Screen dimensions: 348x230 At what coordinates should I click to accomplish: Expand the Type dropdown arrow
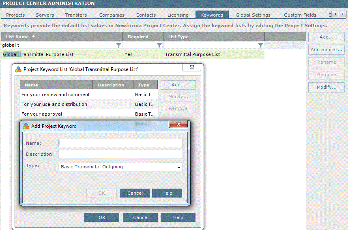coord(179,167)
